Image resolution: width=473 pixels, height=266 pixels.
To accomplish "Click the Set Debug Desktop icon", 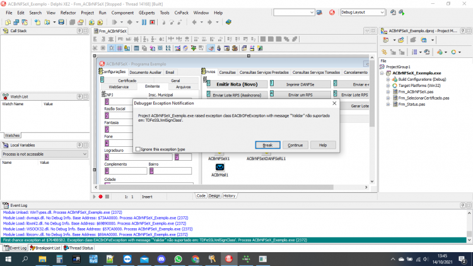I will (402, 13).
